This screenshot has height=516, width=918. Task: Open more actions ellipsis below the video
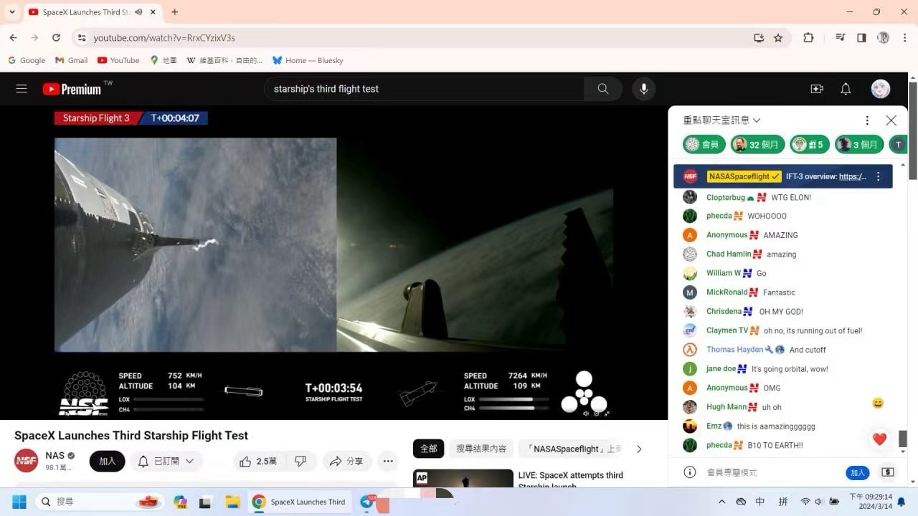click(x=388, y=461)
